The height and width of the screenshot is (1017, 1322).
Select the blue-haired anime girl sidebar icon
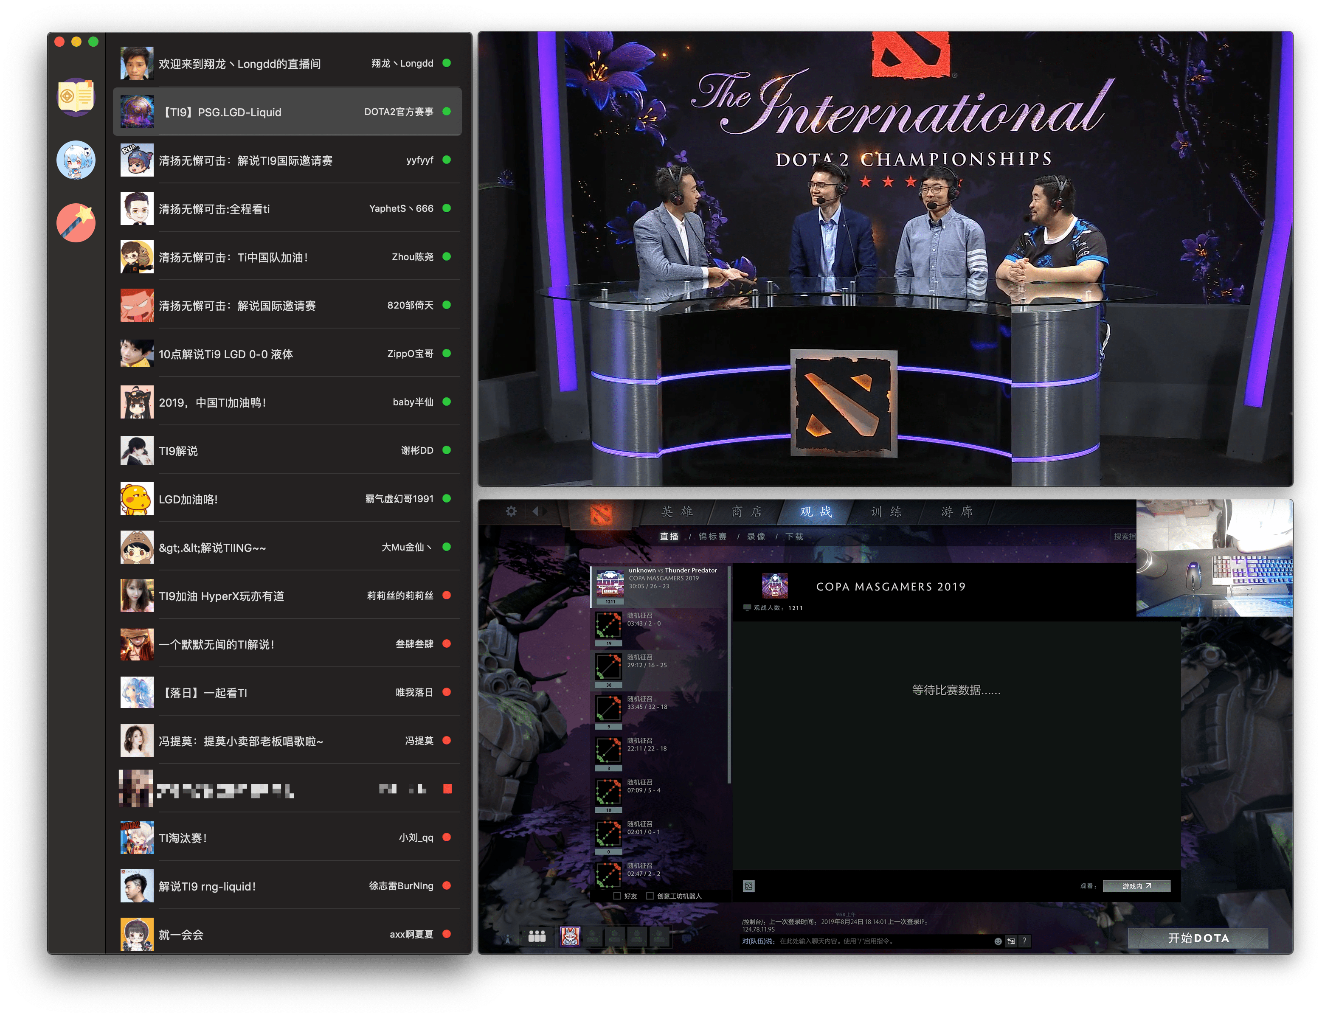(76, 160)
